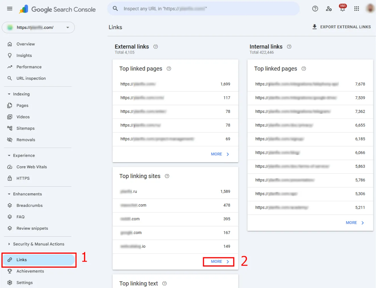
Task: Click the Review snippets layers icon
Action: click(10, 228)
